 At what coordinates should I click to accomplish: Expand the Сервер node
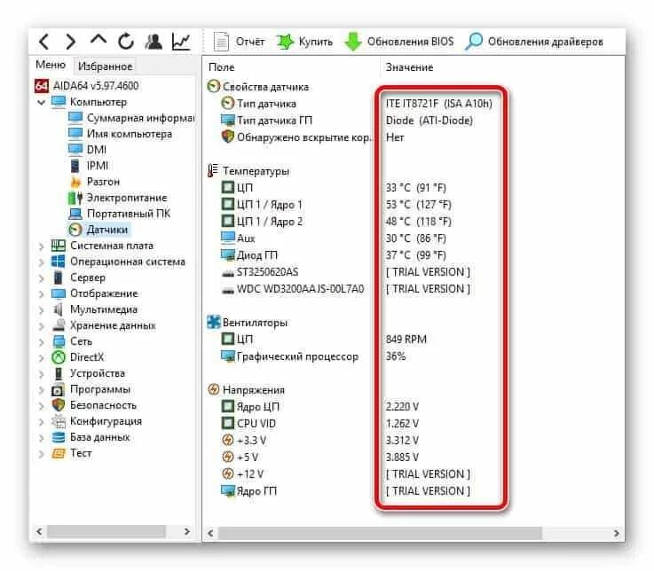41,278
